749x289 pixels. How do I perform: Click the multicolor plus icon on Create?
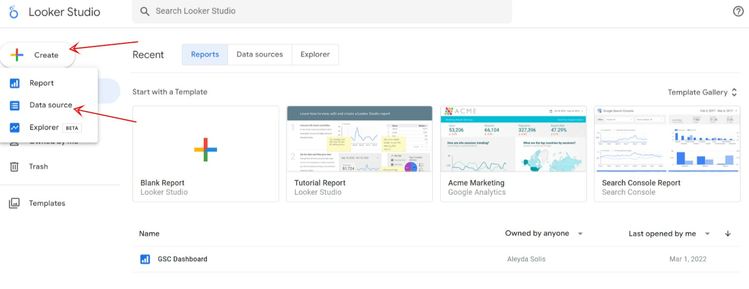(17, 55)
